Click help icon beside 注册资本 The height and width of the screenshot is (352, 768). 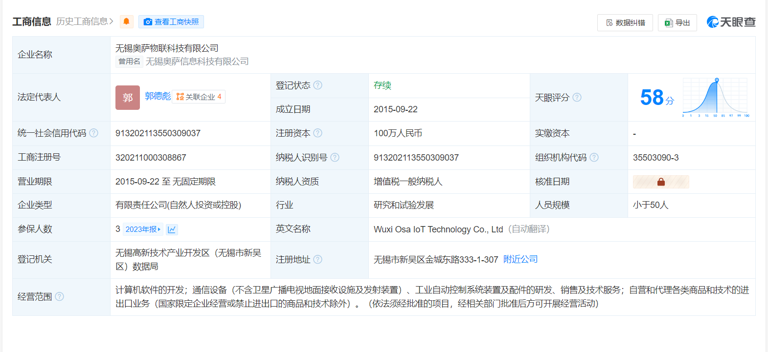[x=317, y=133]
